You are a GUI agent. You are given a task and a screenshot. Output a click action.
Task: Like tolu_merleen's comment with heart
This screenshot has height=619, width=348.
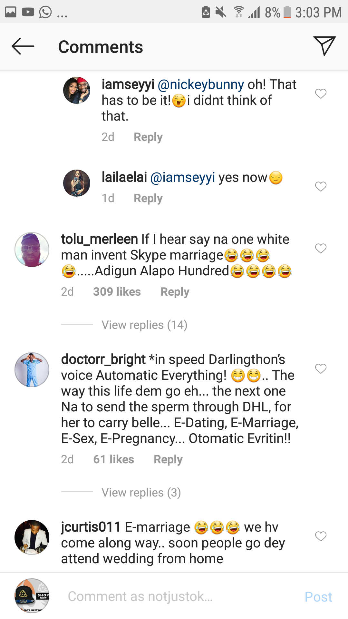pos(321,248)
